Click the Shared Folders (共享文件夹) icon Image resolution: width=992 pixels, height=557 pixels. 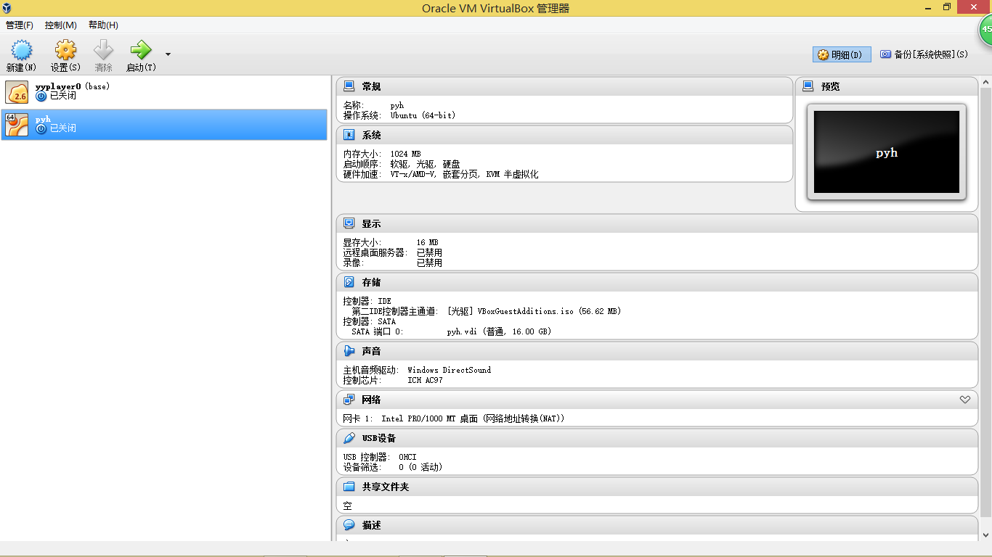tap(349, 487)
